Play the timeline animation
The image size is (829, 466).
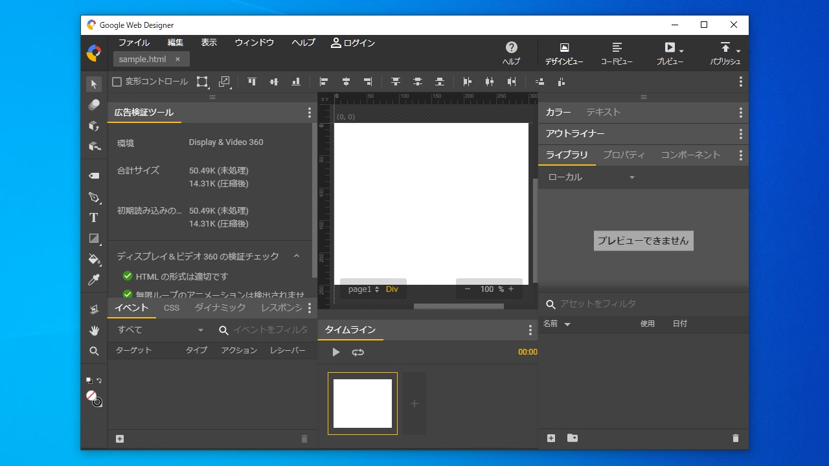tap(335, 352)
